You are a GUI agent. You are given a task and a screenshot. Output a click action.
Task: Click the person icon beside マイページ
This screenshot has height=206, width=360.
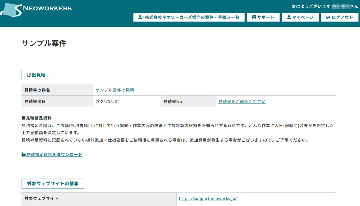tap(289, 18)
